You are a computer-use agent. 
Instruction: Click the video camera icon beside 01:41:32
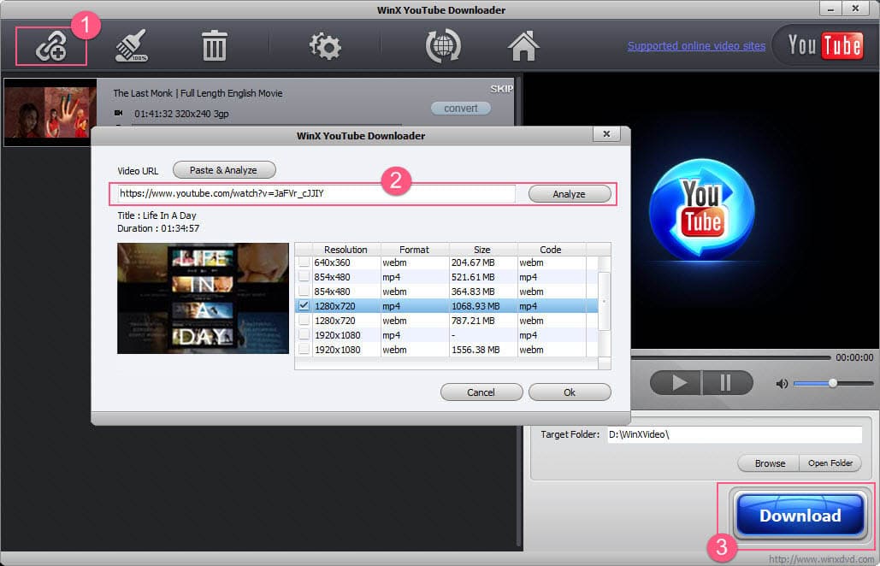pos(118,113)
